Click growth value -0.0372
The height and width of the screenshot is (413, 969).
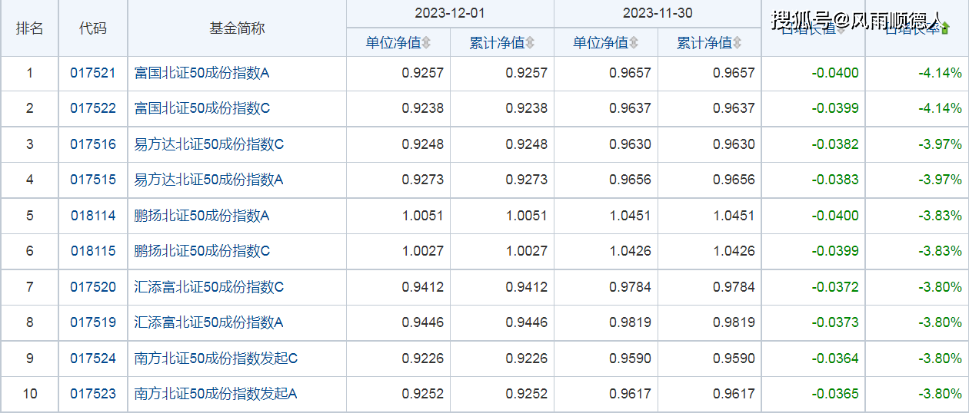835,287
